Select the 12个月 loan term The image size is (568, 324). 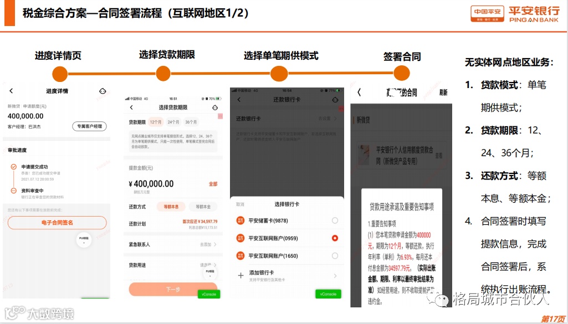point(156,122)
